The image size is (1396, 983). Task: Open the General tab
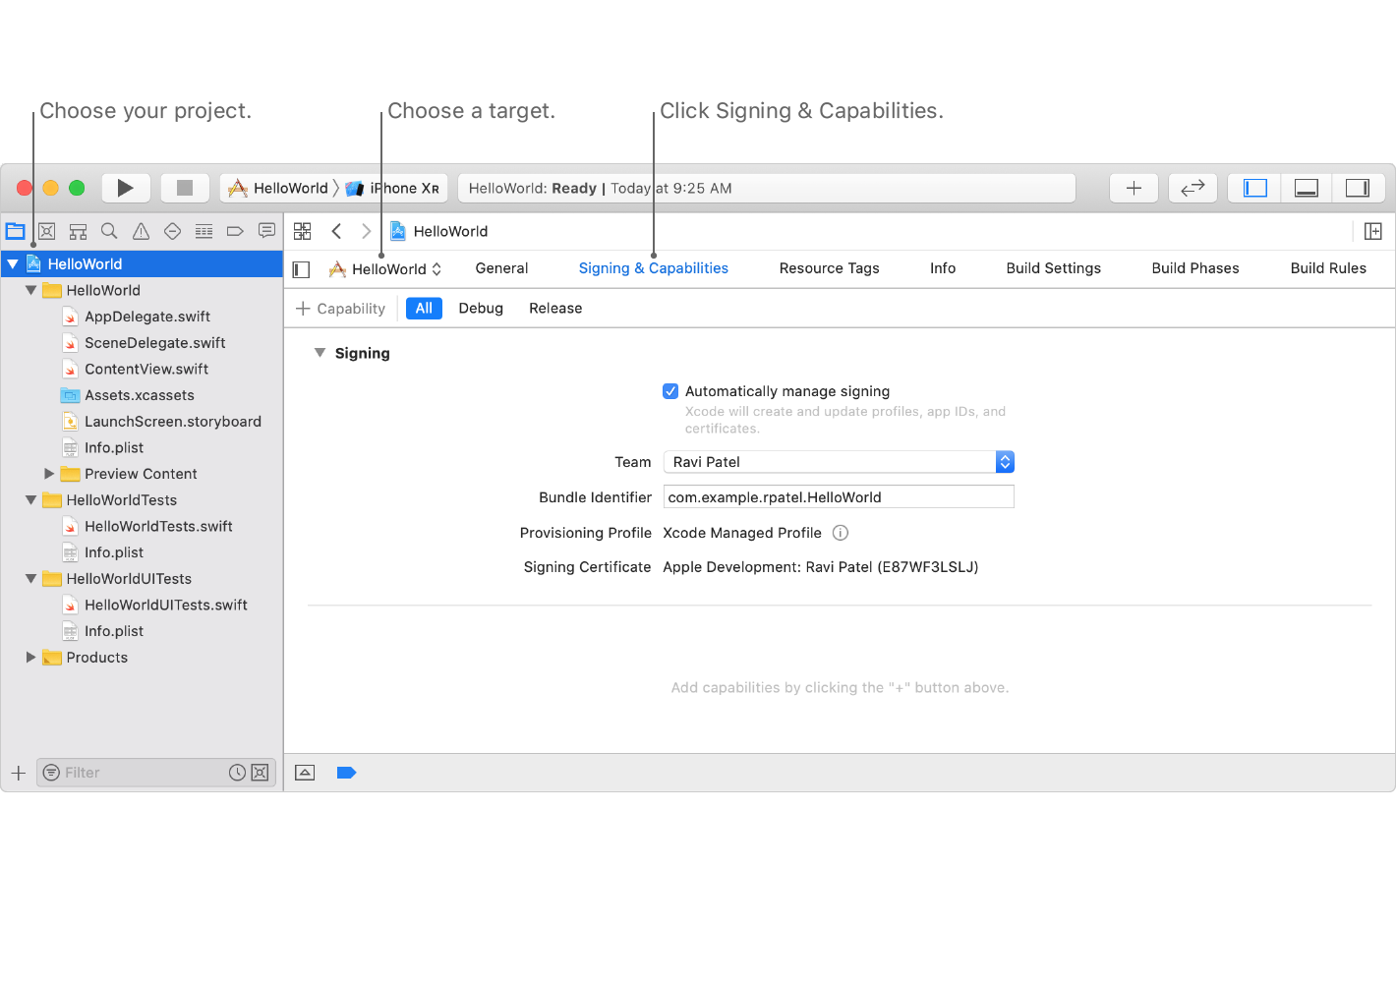(x=501, y=268)
